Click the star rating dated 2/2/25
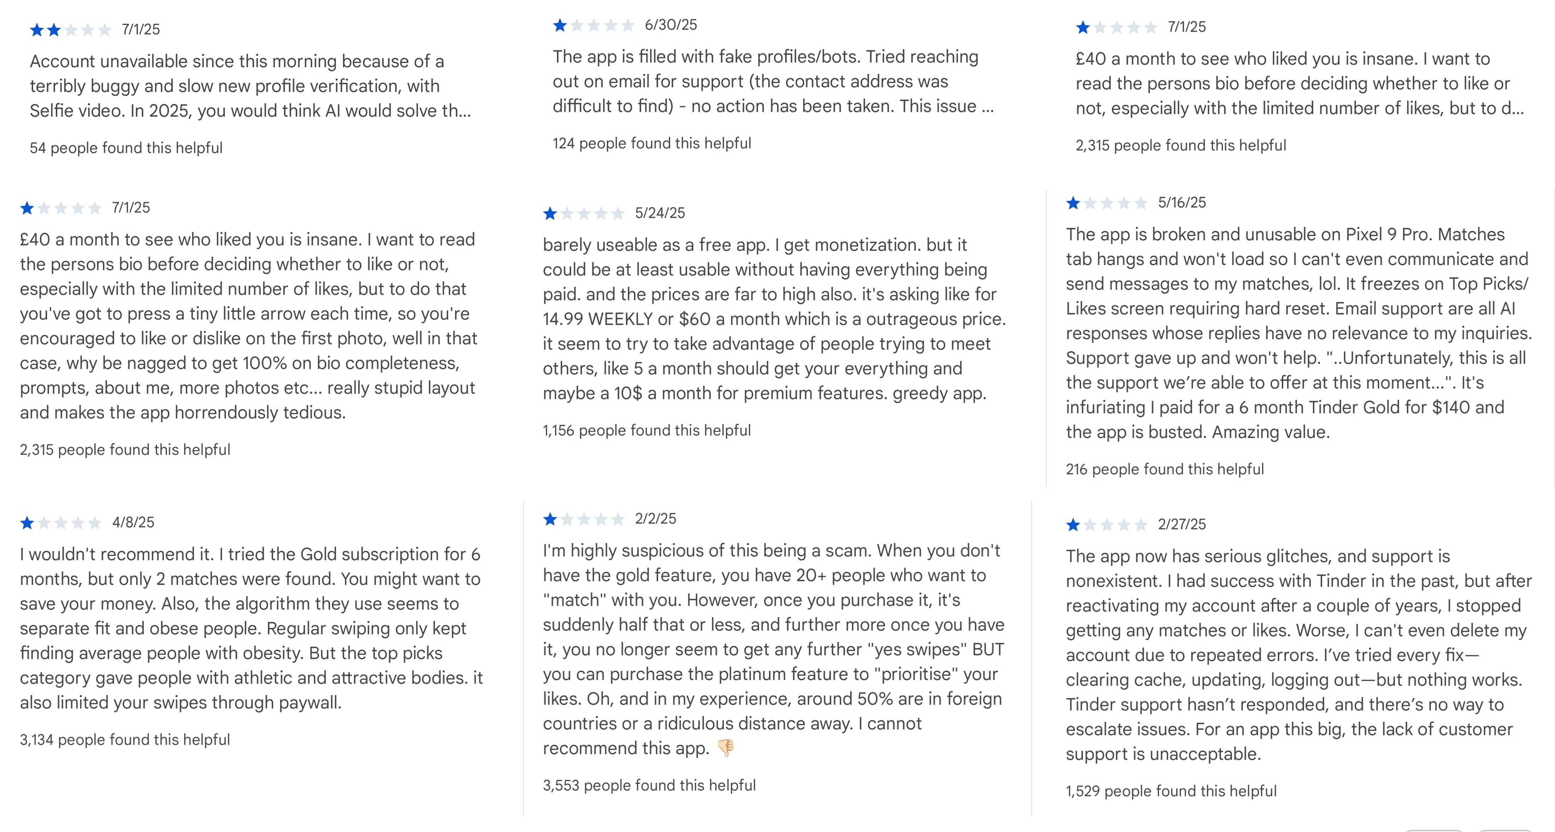Image resolution: width=1555 pixels, height=832 pixels. (x=583, y=519)
